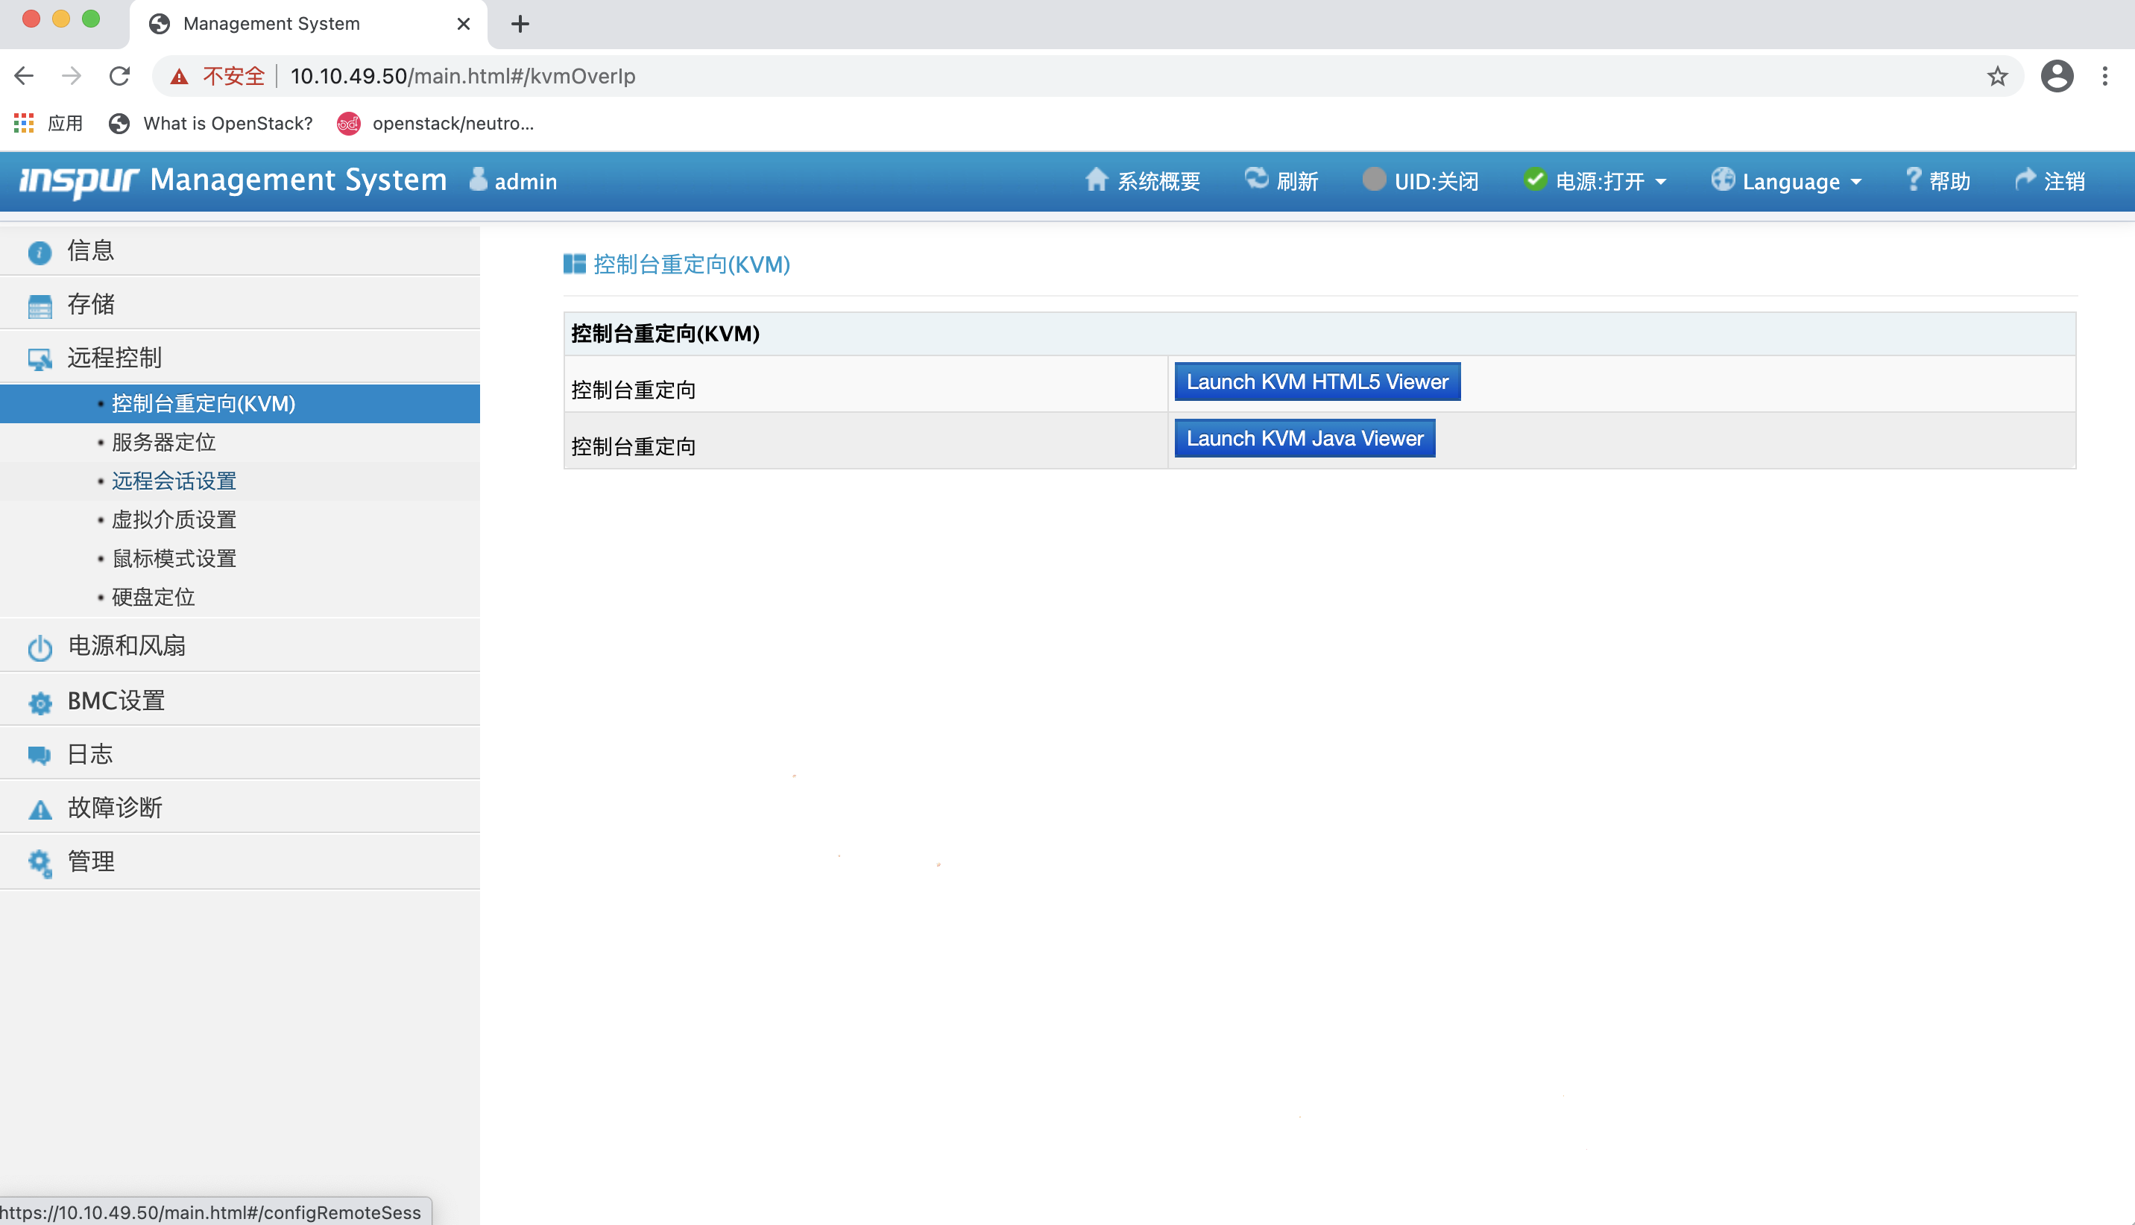Click the 故障诊断 warning triangle icon

[x=40, y=808]
